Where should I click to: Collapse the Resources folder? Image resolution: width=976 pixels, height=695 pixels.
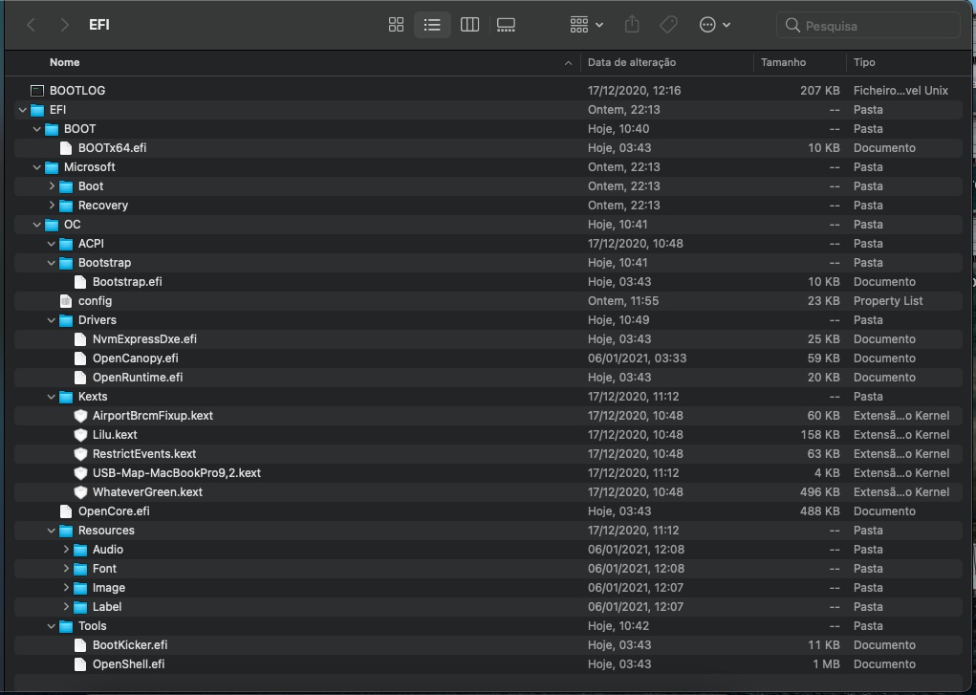coord(51,531)
